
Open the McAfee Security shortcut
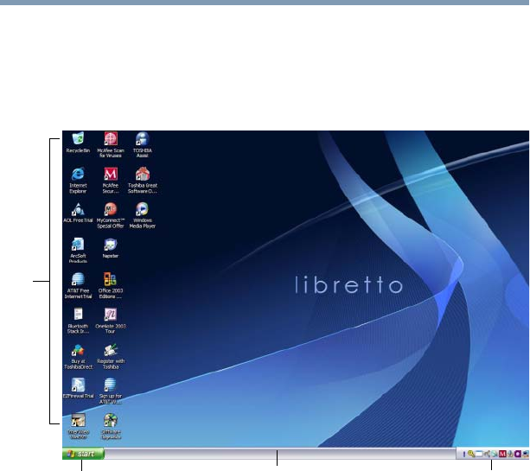coord(111,180)
